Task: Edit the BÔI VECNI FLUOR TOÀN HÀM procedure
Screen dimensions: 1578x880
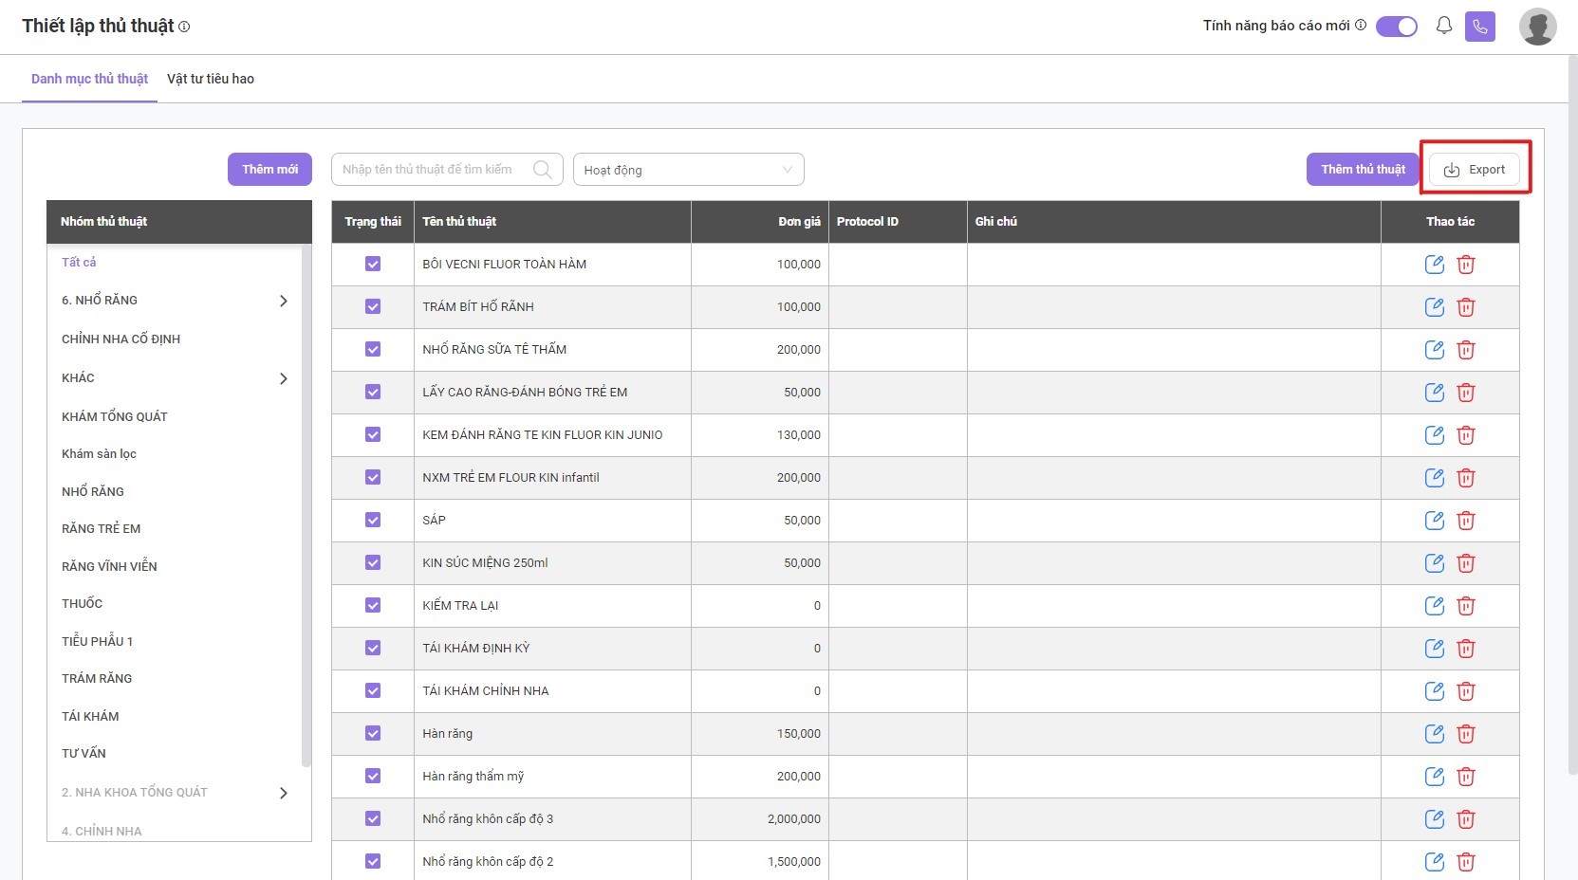Action: click(x=1434, y=265)
